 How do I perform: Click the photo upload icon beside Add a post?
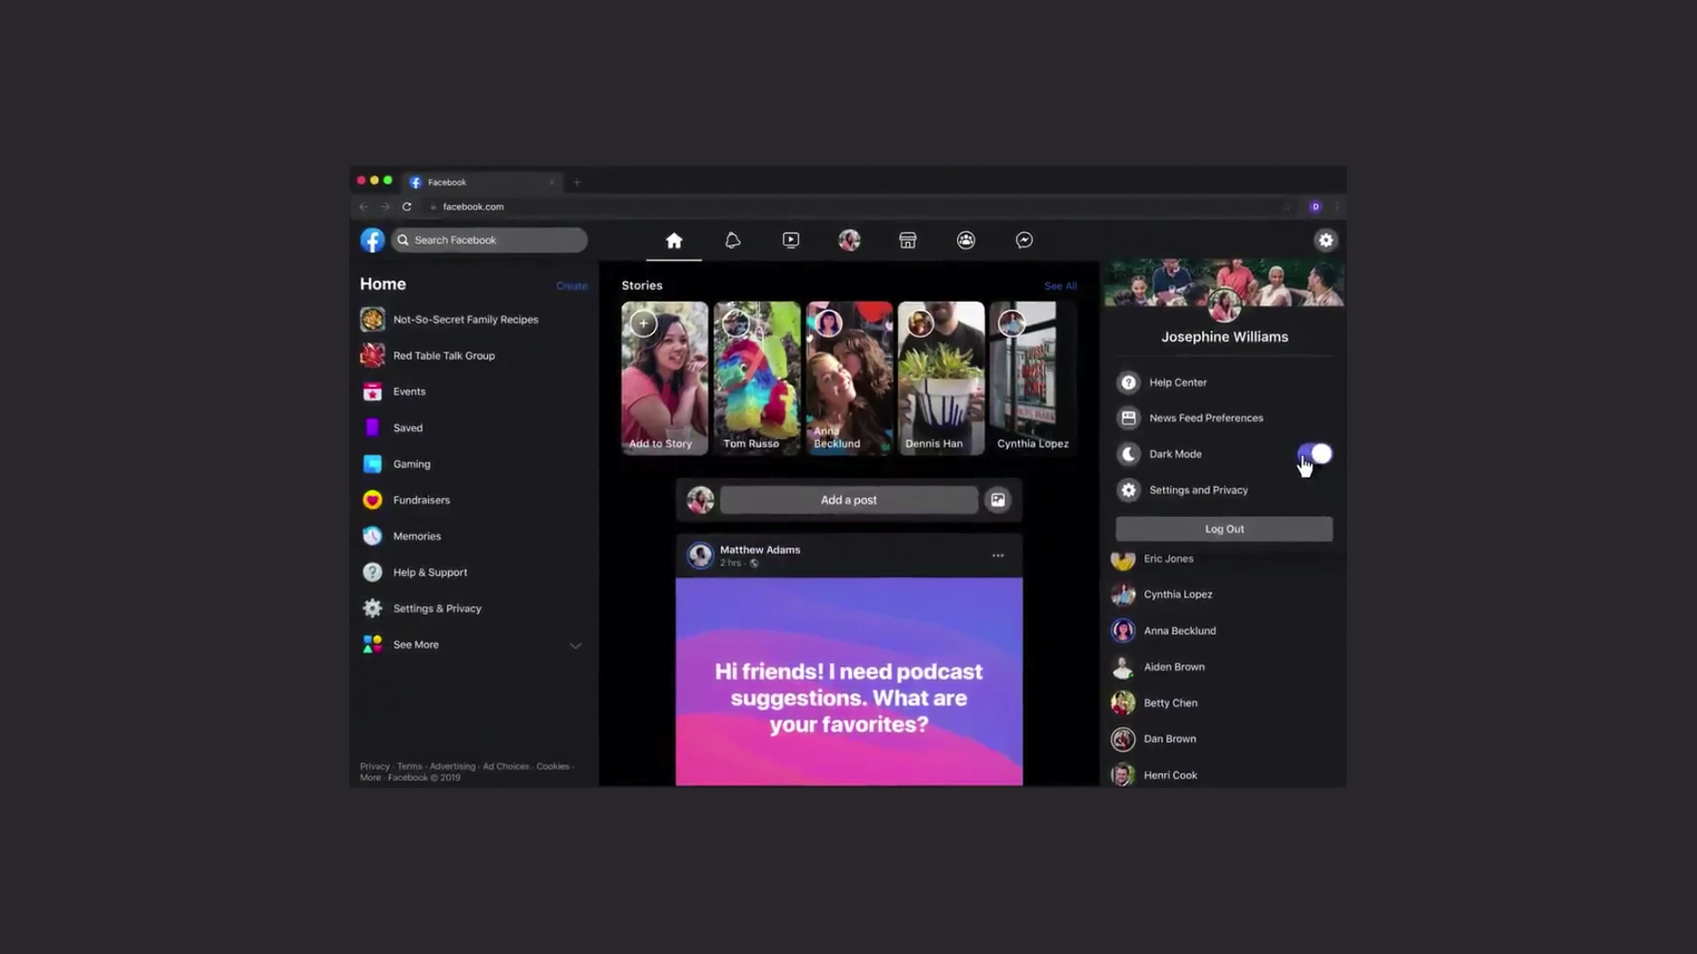pyautogui.click(x=997, y=500)
